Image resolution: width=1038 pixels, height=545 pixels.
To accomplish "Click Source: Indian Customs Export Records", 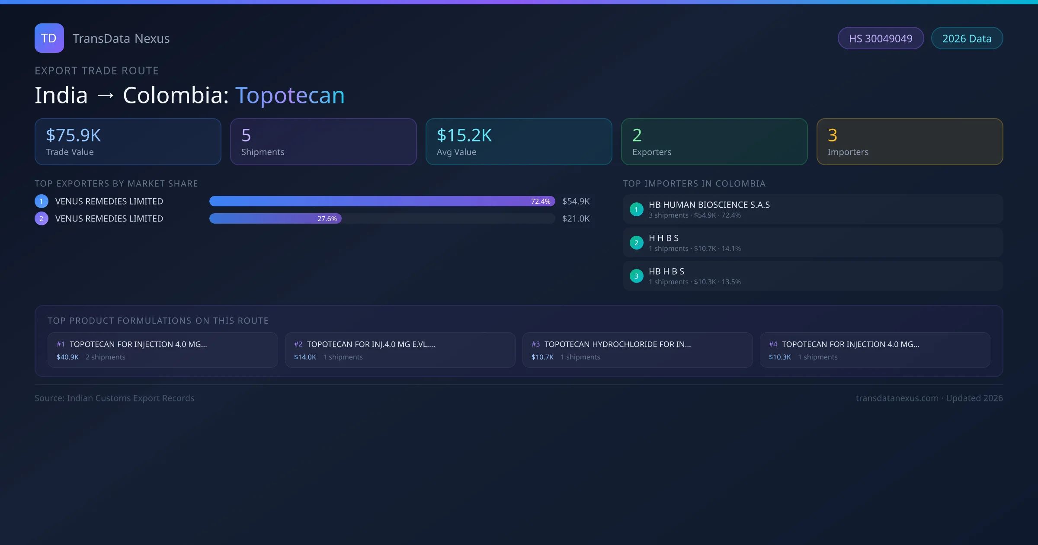I will coord(114,398).
